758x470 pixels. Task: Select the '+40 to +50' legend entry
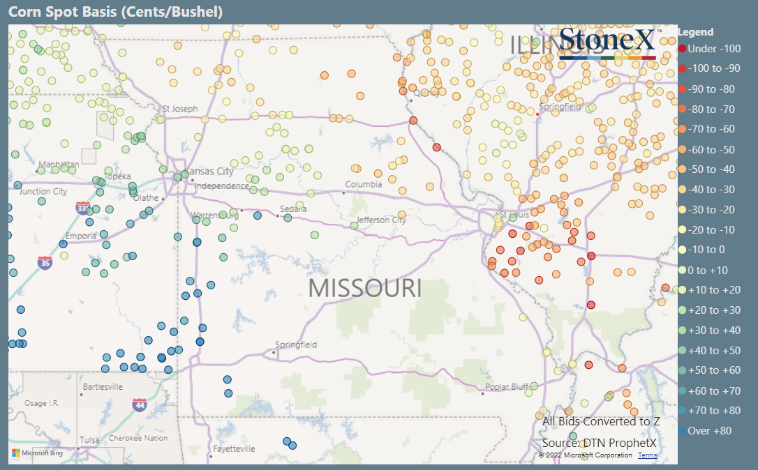click(x=709, y=350)
